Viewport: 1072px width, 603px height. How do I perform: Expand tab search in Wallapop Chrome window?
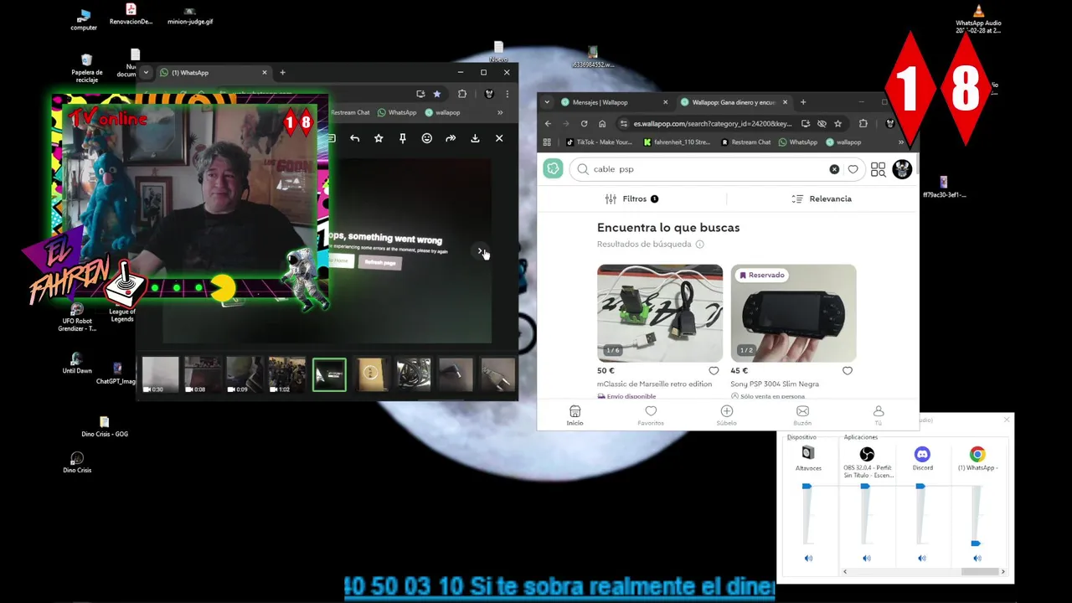[x=547, y=102]
